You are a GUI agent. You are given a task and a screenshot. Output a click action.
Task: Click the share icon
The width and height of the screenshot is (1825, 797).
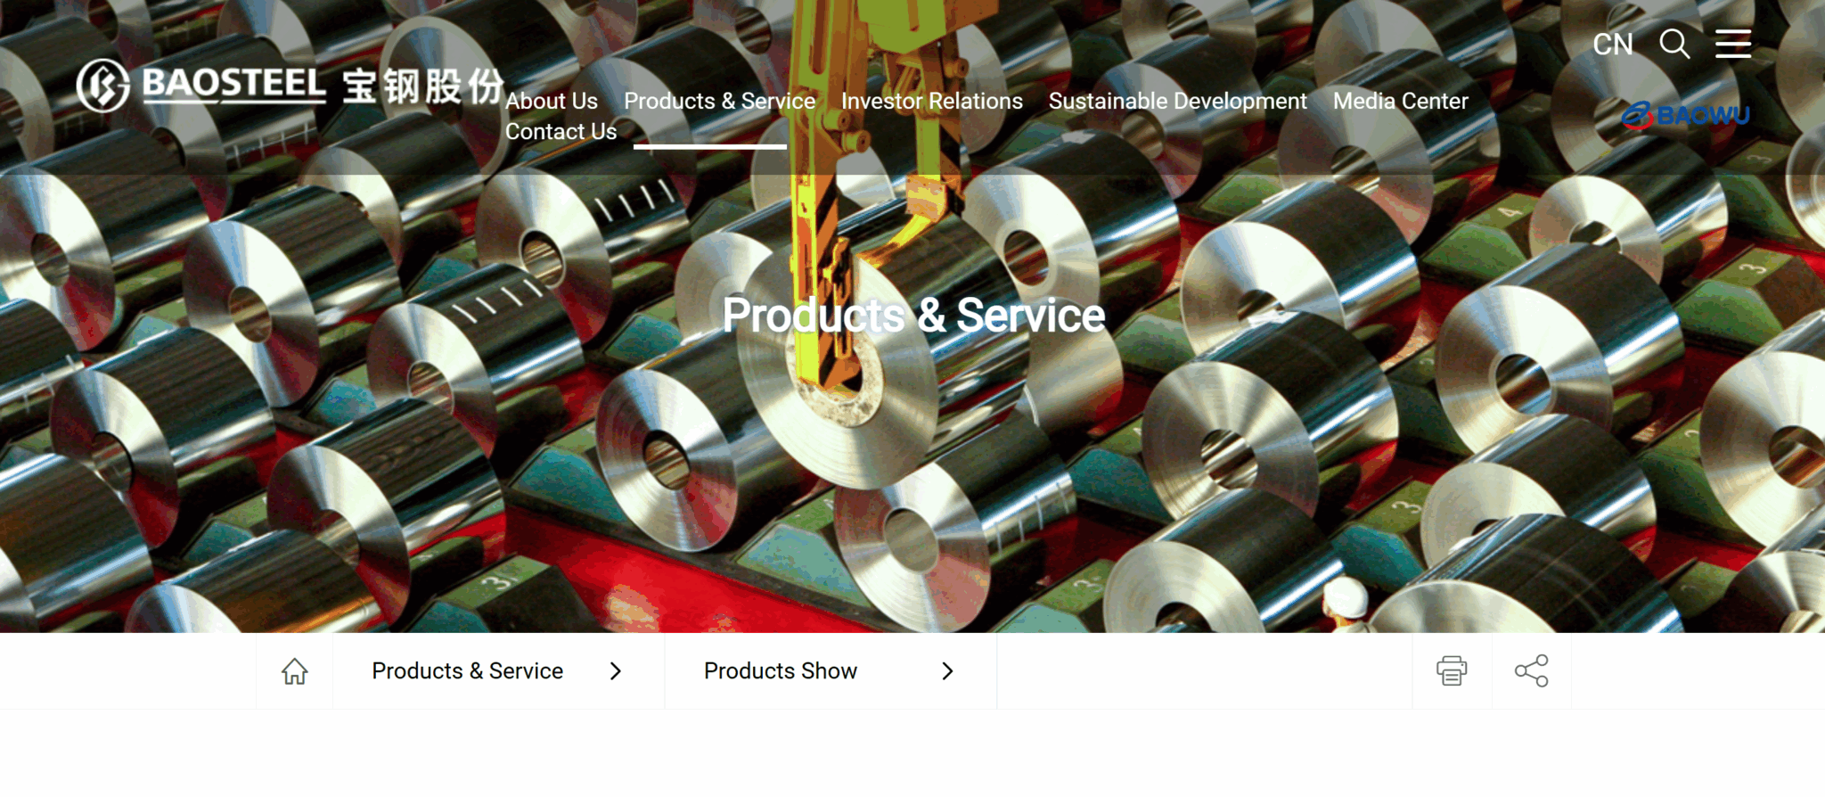pyautogui.click(x=1531, y=670)
